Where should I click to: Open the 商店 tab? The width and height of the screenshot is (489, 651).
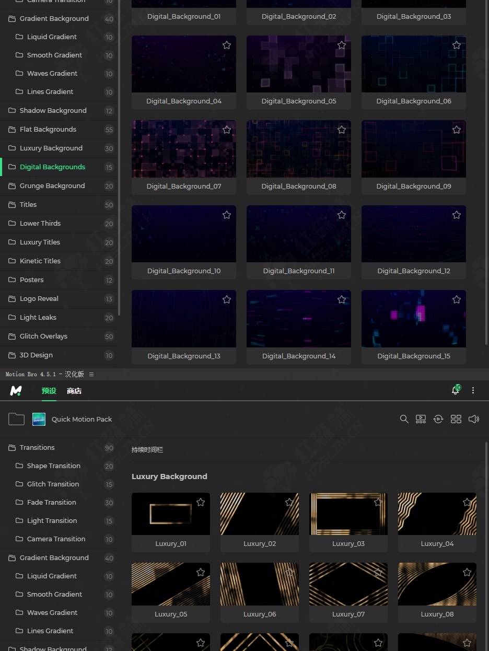pos(74,391)
